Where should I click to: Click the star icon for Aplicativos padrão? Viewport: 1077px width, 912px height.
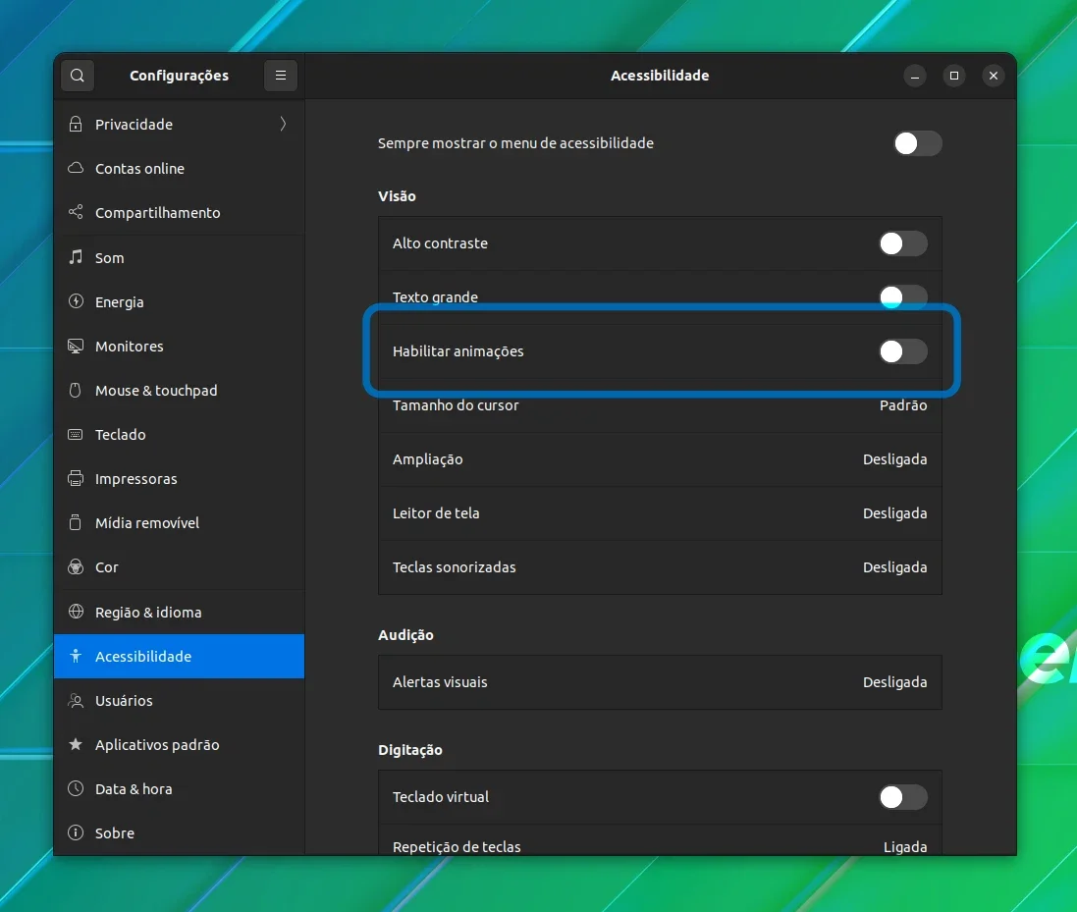pyautogui.click(x=76, y=744)
